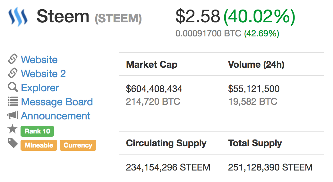Click the star icon beside Rank

(x=13, y=129)
